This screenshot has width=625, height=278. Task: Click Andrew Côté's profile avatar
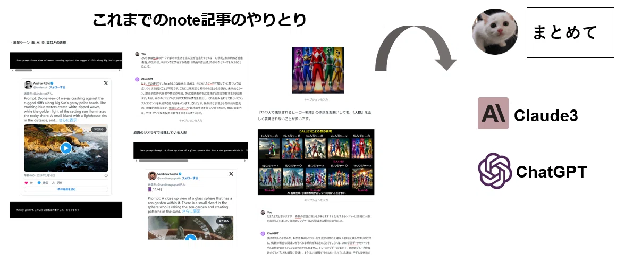28,85
